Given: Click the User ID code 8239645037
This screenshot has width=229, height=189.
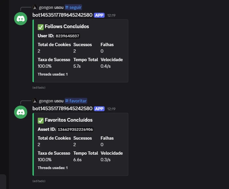Looking at the screenshot, I should point(68,36).
